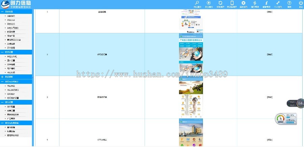The height and width of the screenshot is (147, 304).
Task: Open settings via the gear icon
Action: pyautogui.click(x=243, y=3)
